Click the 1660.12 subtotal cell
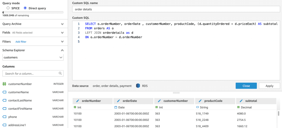282x128 pixels. pos(242,126)
